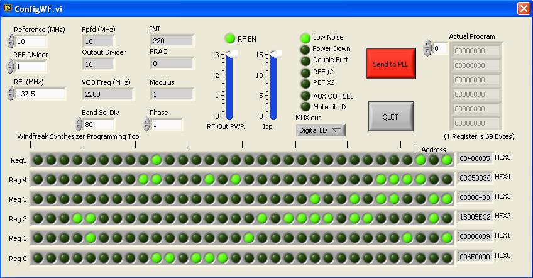This screenshot has height=278, width=533.
Task: Toggle the AUX OUT SEL LED
Action: tap(305, 96)
